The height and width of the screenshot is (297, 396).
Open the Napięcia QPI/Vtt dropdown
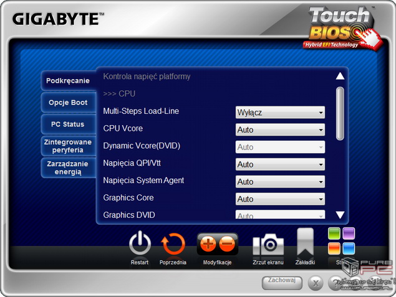280,164
